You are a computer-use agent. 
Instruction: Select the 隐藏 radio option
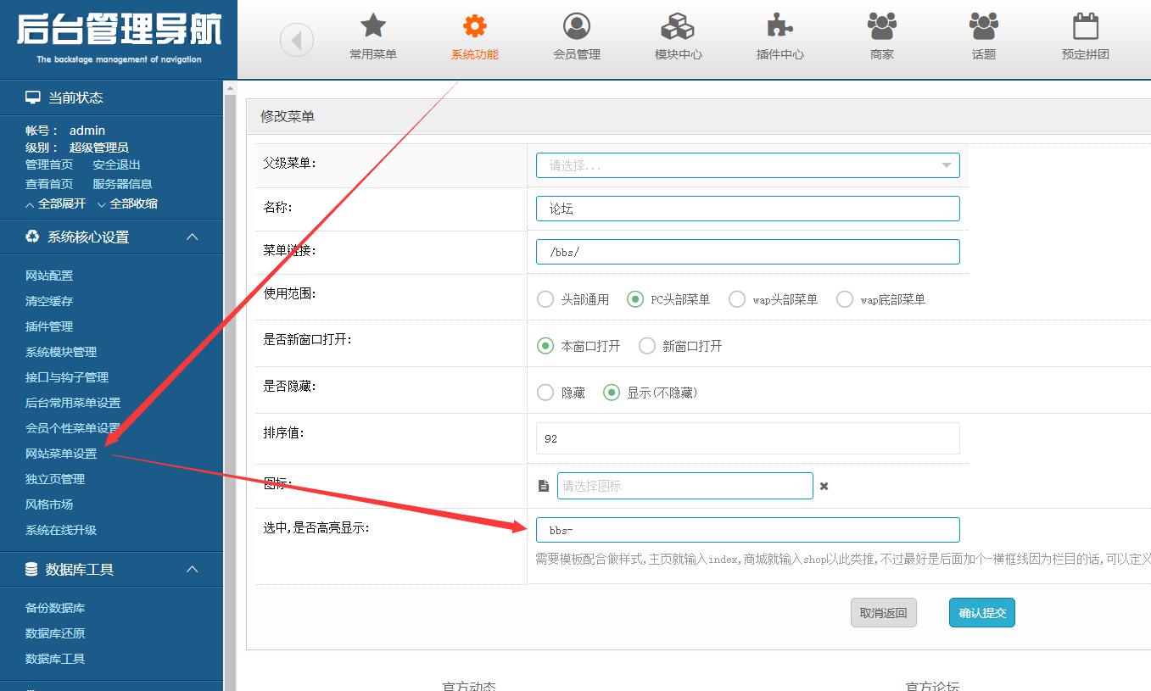point(545,393)
